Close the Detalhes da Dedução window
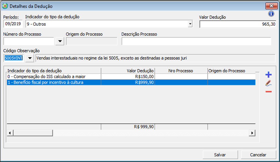The width and height of the screenshot is (280, 162). tap(271, 6)
